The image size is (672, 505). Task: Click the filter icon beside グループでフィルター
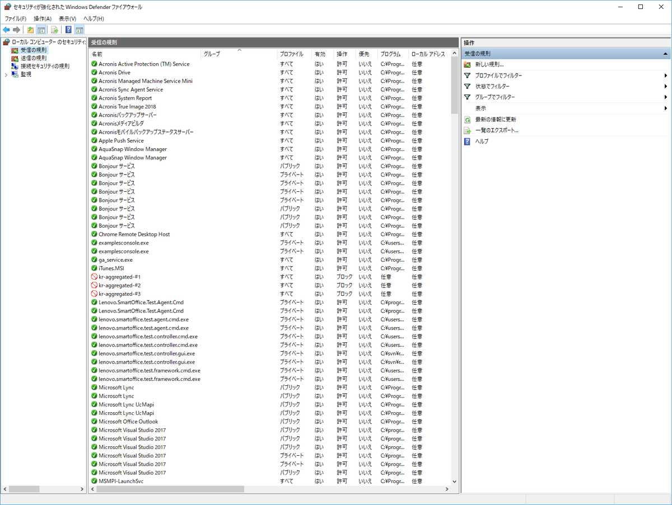tap(468, 97)
